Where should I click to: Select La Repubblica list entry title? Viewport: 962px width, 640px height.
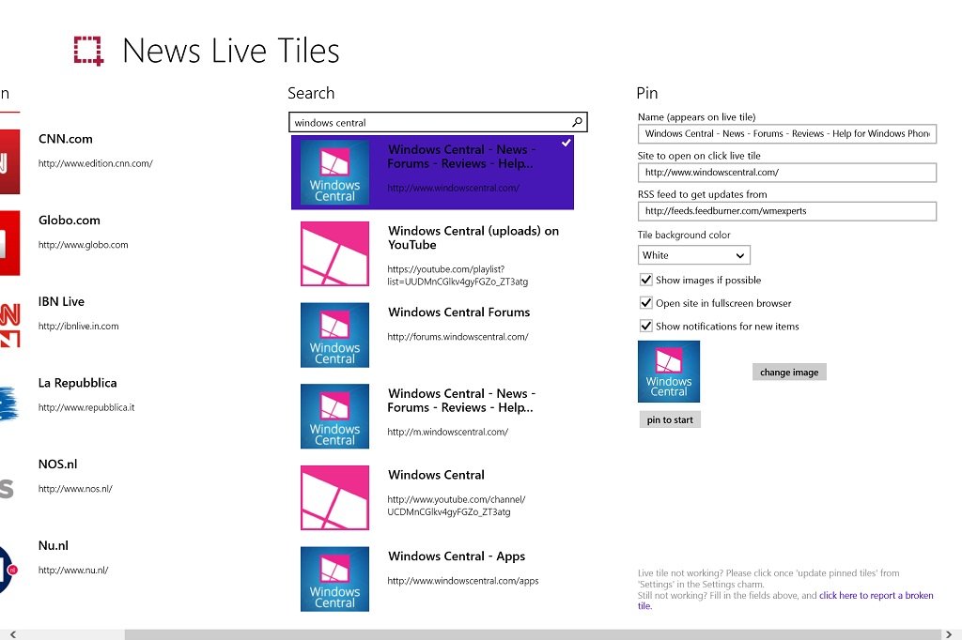(x=77, y=383)
